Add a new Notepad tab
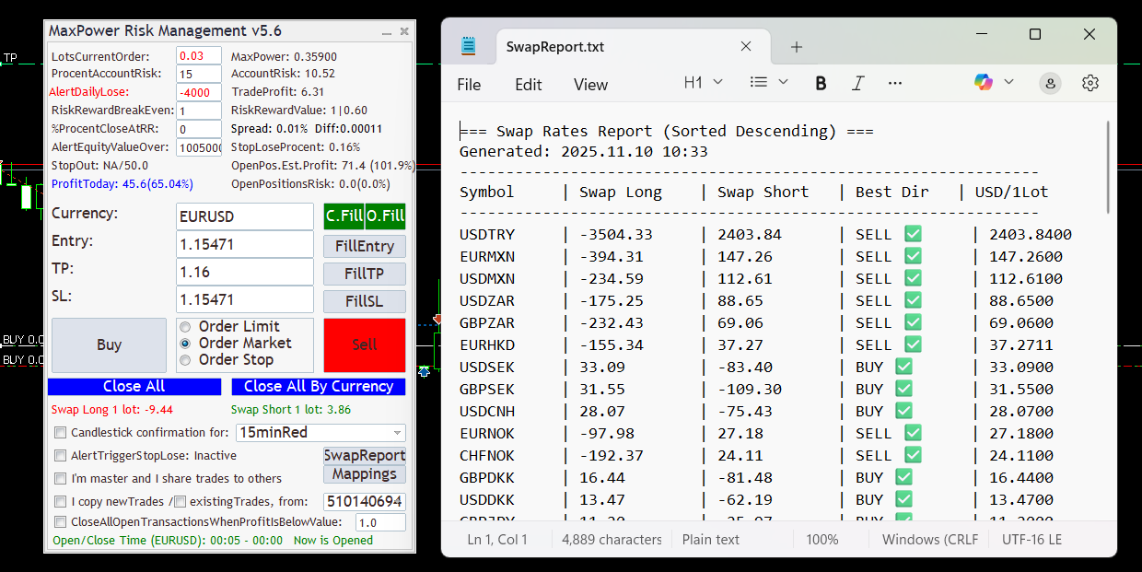Screen dimensions: 1142x572 pyautogui.click(x=797, y=47)
